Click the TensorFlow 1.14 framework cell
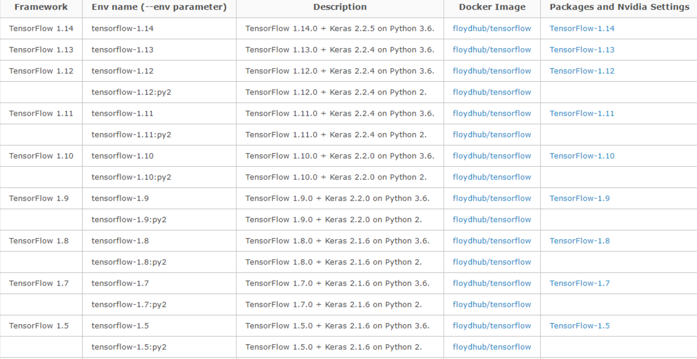697x359 pixels. [x=41, y=28]
